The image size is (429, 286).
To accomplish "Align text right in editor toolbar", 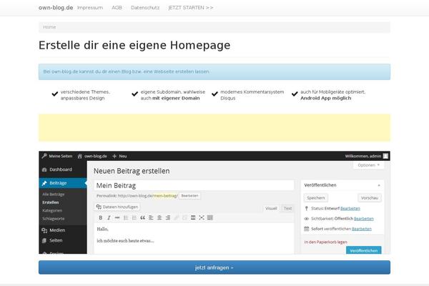I will [x=168, y=218].
